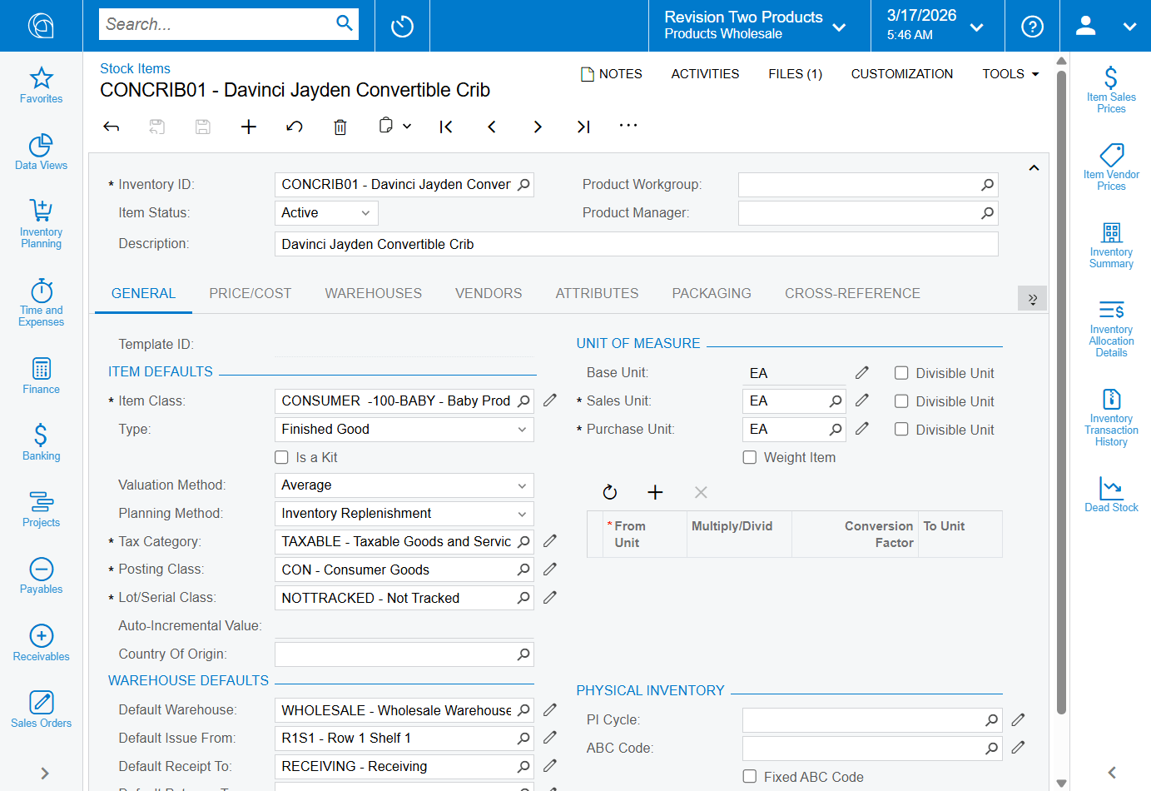Click the Add New Record plus icon
This screenshot has height=791, width=1151.
pos(248,127)
